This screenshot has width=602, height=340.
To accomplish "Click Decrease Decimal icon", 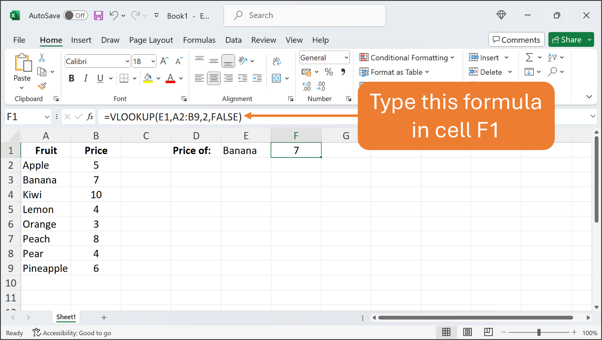I will click(321, 86).
